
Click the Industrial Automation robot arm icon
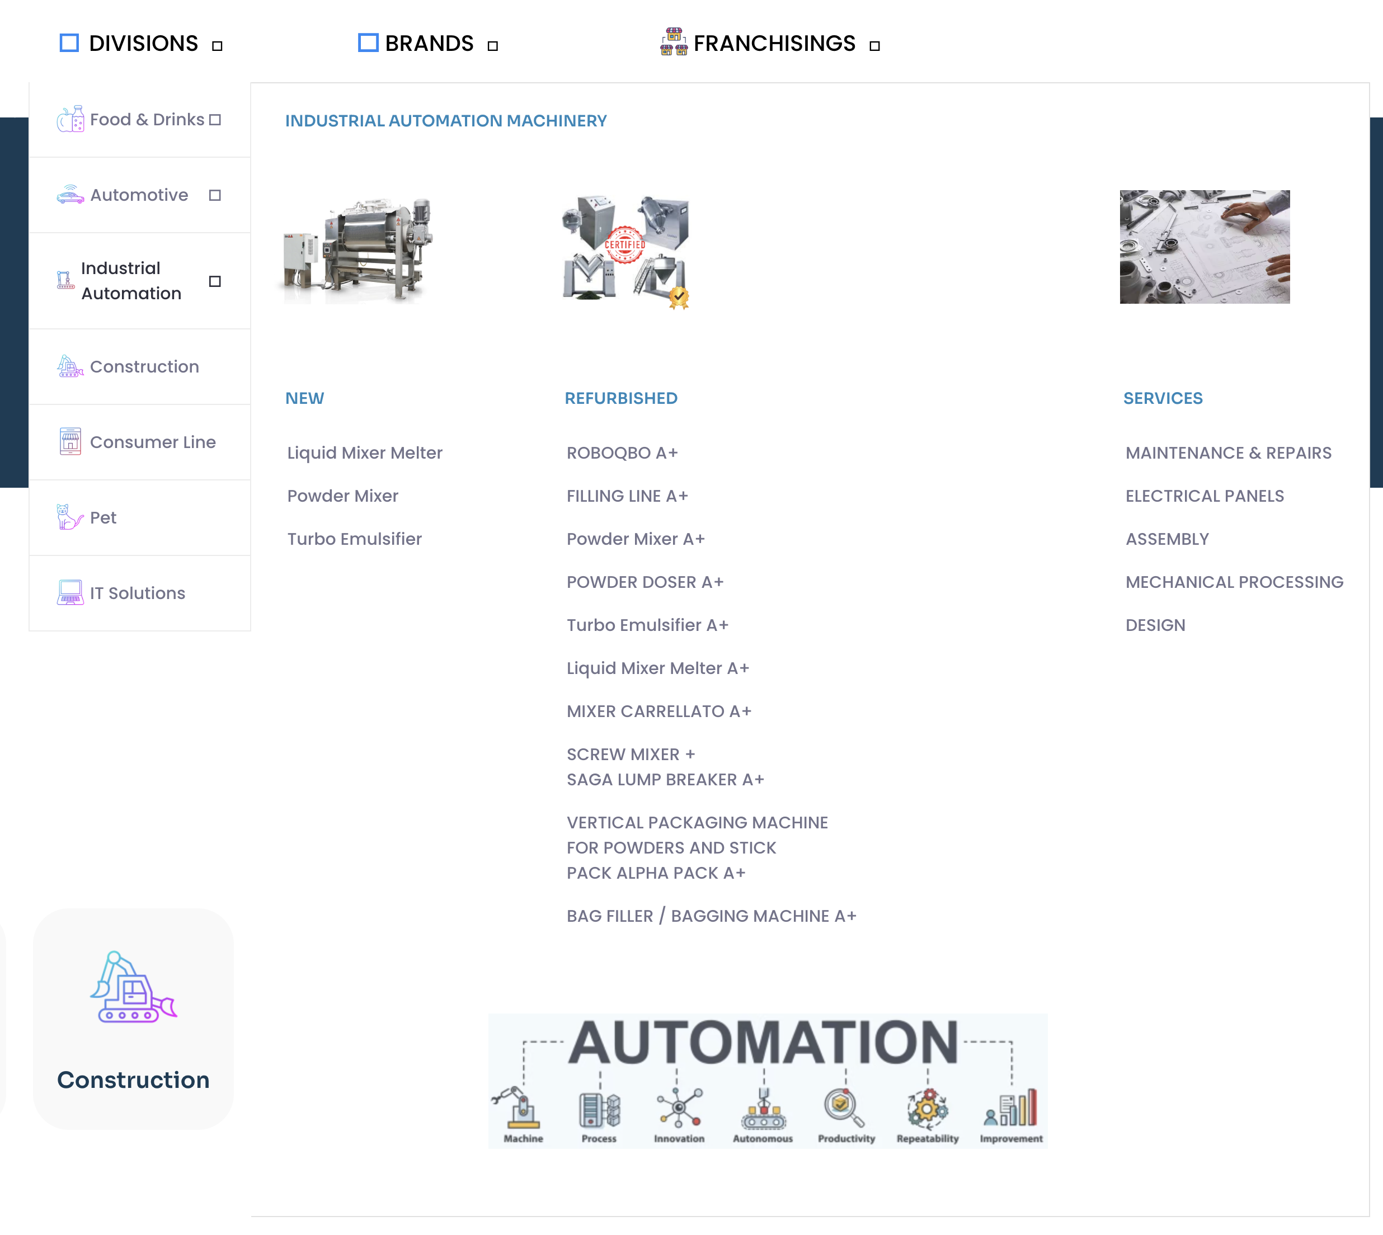click(x=65, y=280)
